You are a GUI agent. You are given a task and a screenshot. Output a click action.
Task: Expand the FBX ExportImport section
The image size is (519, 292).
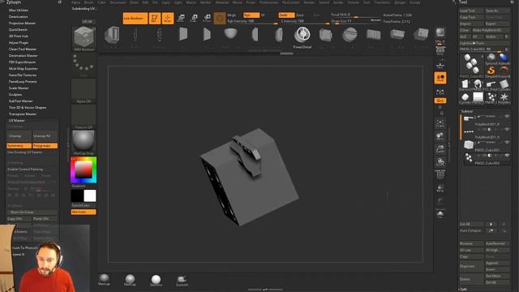click(x=22, y=62)
